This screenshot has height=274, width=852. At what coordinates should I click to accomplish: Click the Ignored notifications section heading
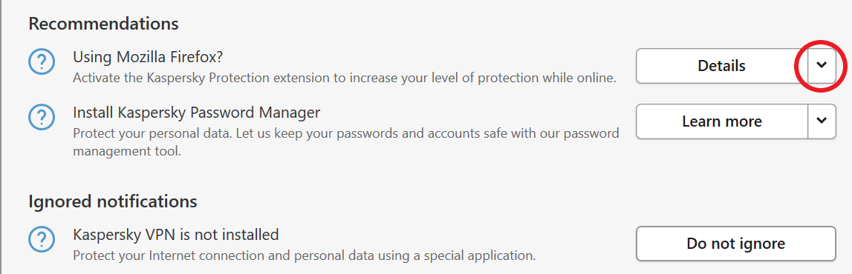[x=112, y=201]
